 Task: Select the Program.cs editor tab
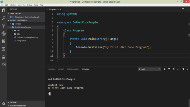pos(54,9)
